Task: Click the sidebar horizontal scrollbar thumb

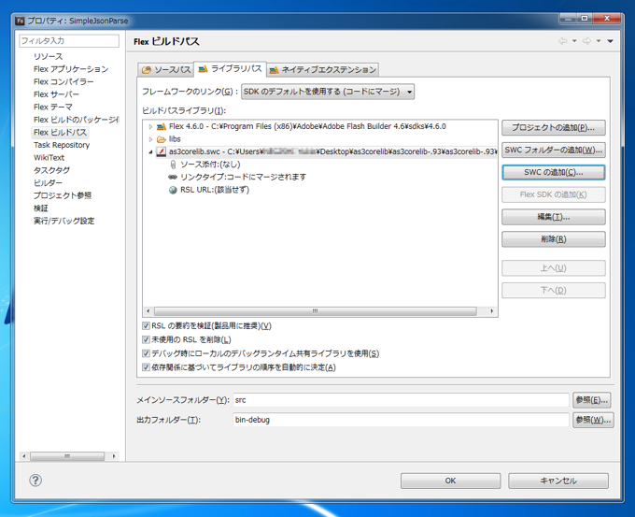Action: click(67, 456)
